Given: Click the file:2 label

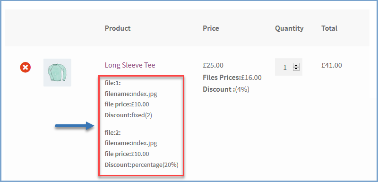Looking at the screenshot, I should (x=112, y=132).
